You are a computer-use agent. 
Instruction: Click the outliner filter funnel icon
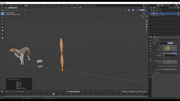tap(175, 8)
